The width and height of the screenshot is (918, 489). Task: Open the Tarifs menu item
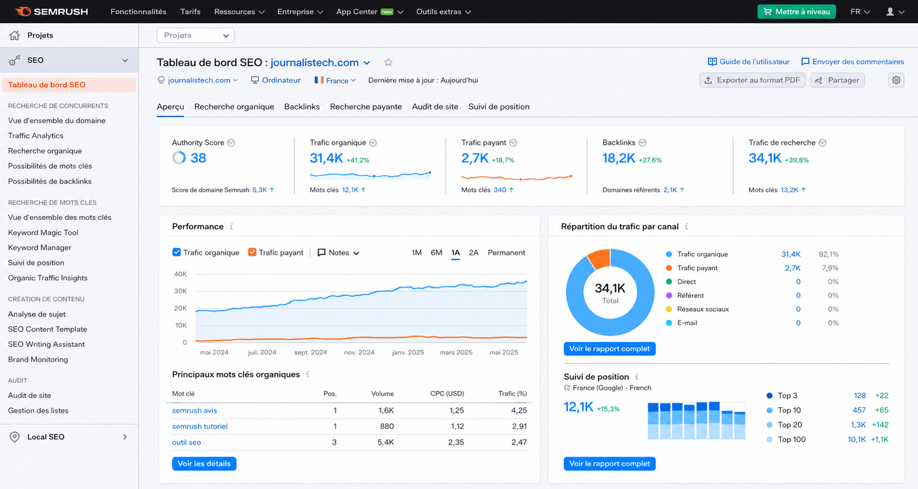[190, 11]
